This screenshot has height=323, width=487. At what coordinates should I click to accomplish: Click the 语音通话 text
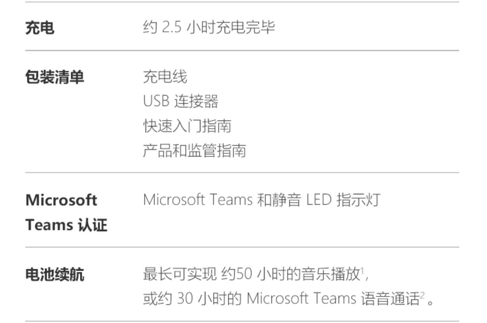(x=390, y=299)
